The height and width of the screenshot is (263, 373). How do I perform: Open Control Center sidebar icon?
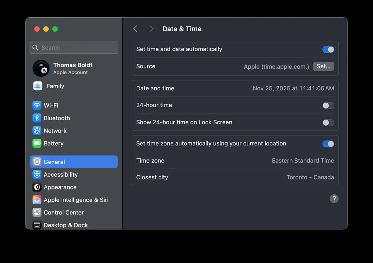coord(37,213)
